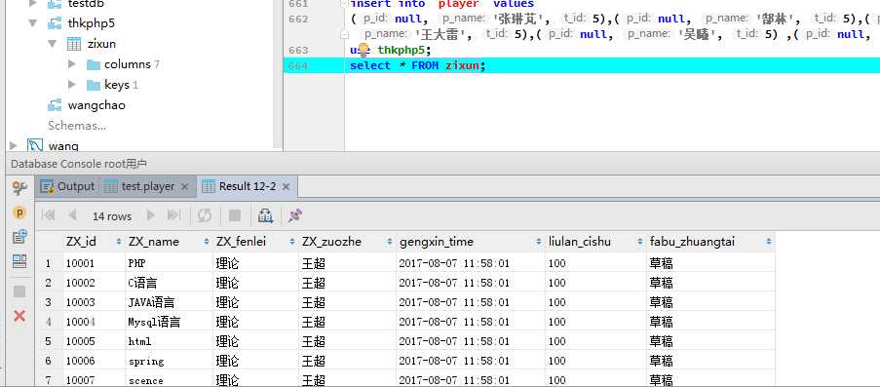Image resolution: width=880 pixels, height=387 pixels.
Task: Select the cell containing Mysql语言
Action: pyautogui.click(x=169, y=322)
